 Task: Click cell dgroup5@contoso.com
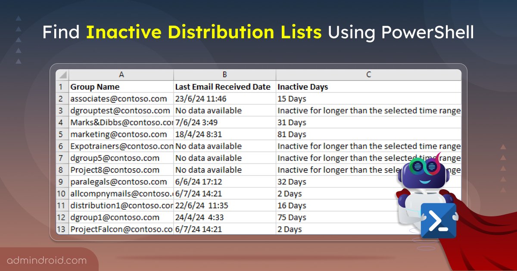tap(121, 158)
